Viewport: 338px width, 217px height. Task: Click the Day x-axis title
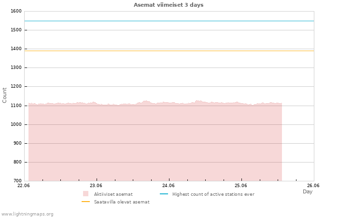coord(308,191)
